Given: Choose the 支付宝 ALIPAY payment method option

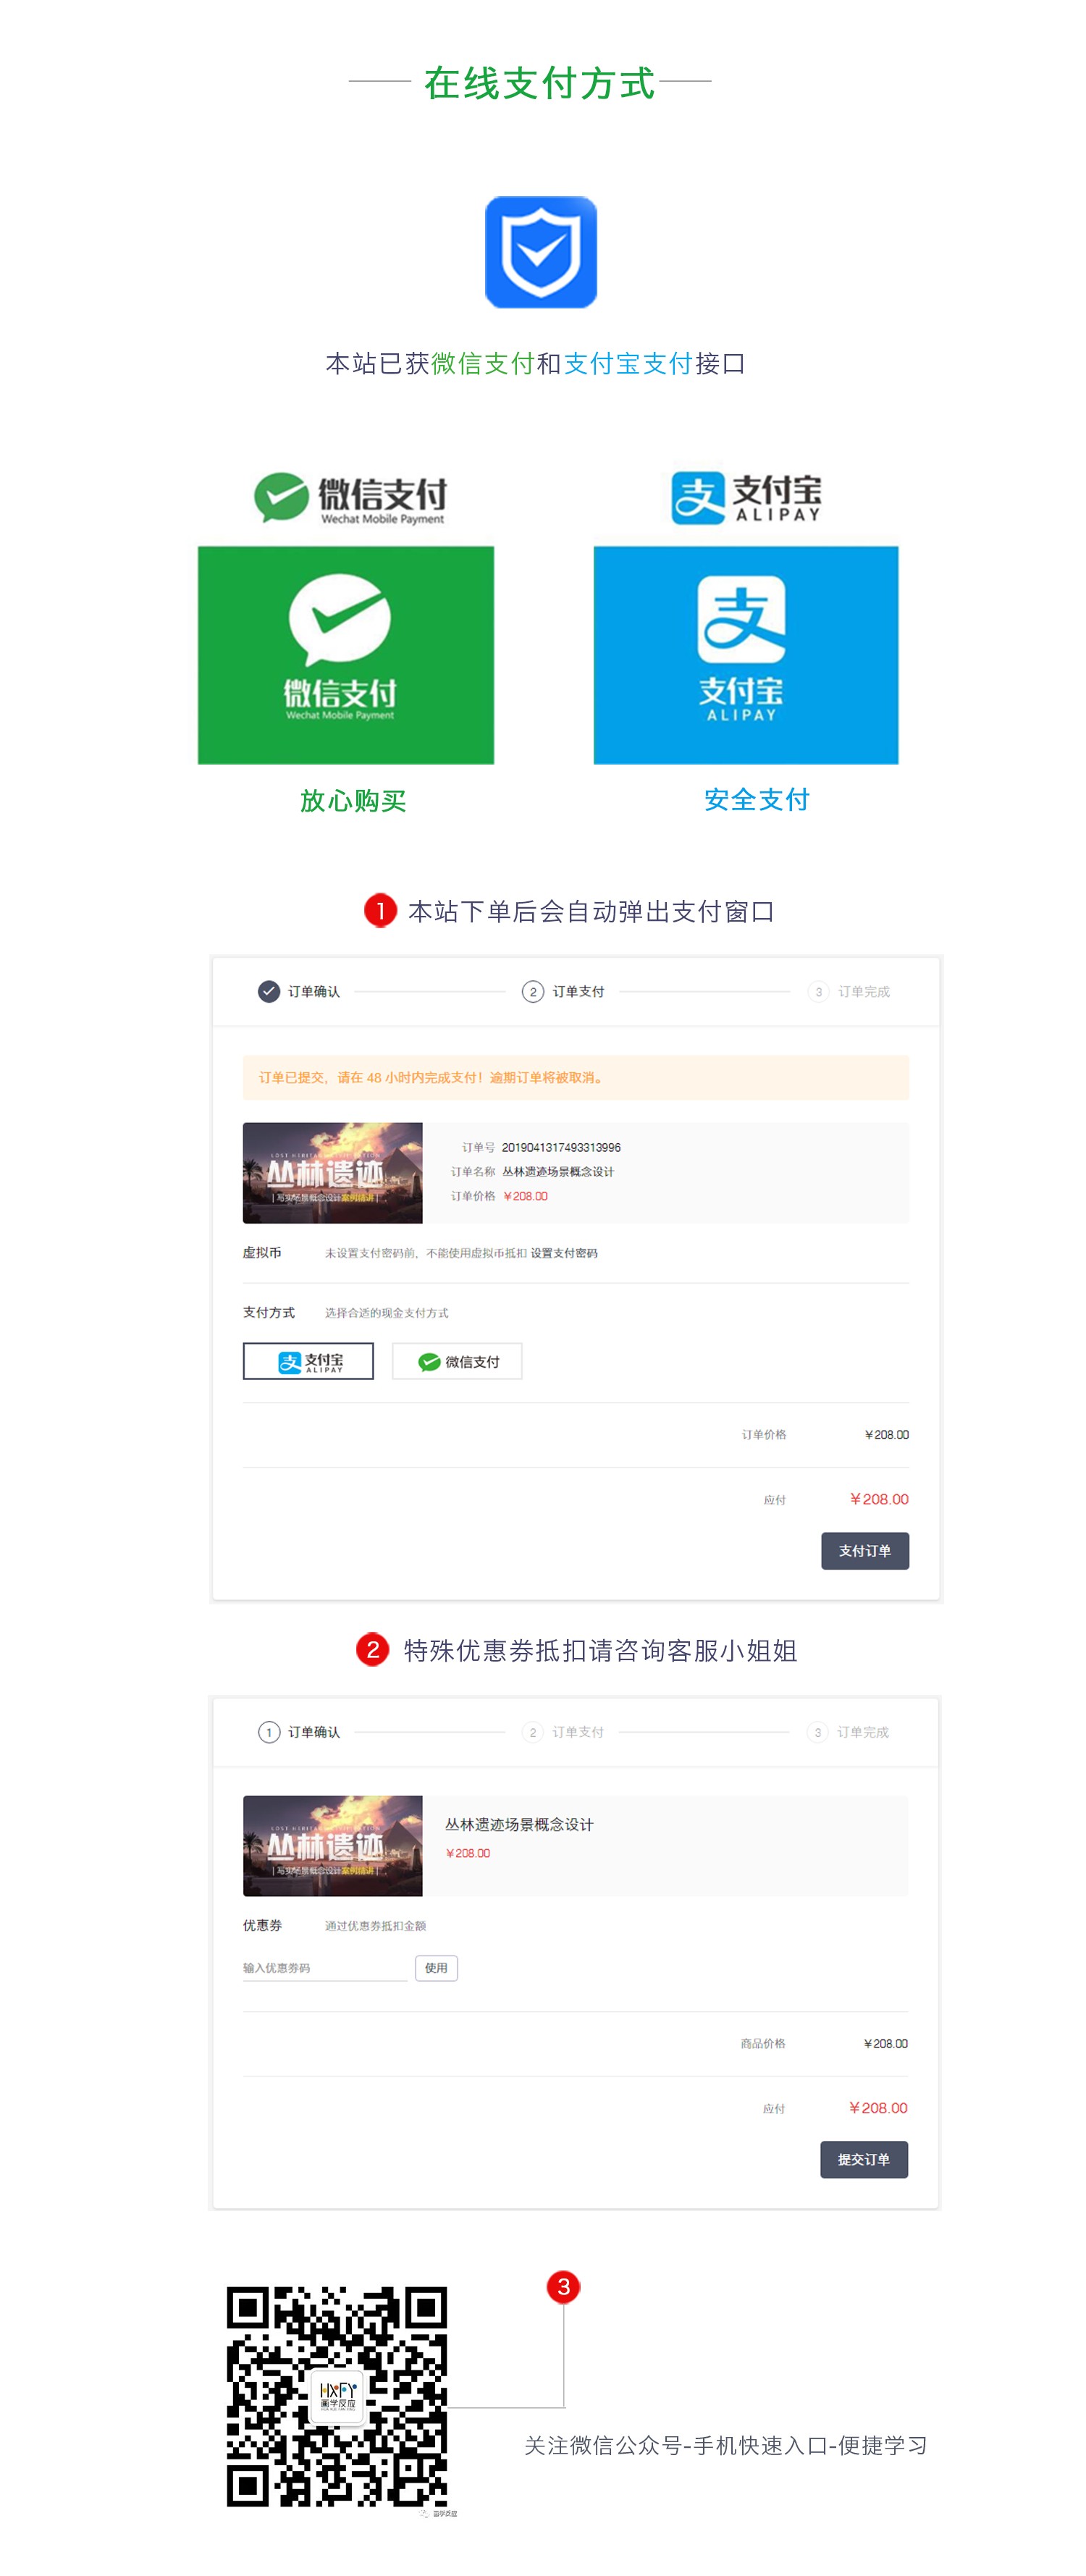Looking at the screenshot, I should pos(308,1361).
